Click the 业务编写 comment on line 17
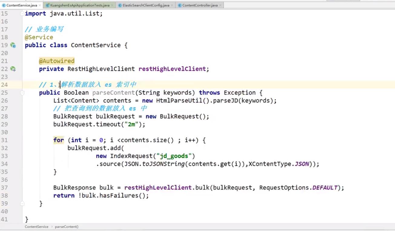Viewport: 395px width, 231px height. (x=44, y=29)
